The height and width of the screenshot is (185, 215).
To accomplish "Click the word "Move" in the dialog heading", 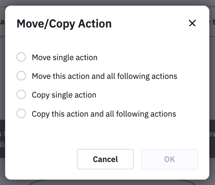I will coord(29,24).
